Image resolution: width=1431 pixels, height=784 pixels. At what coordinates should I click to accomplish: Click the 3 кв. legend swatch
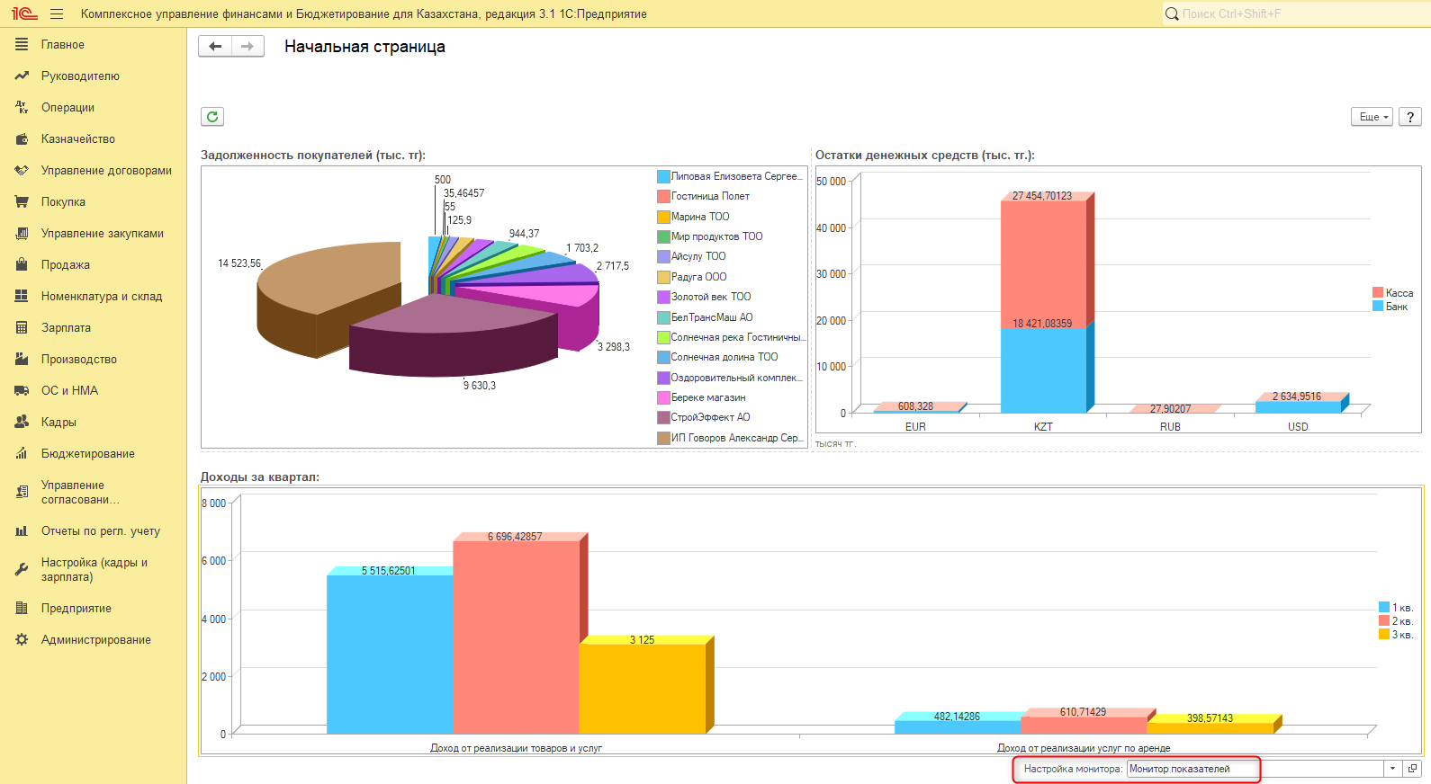[1384, 634]
